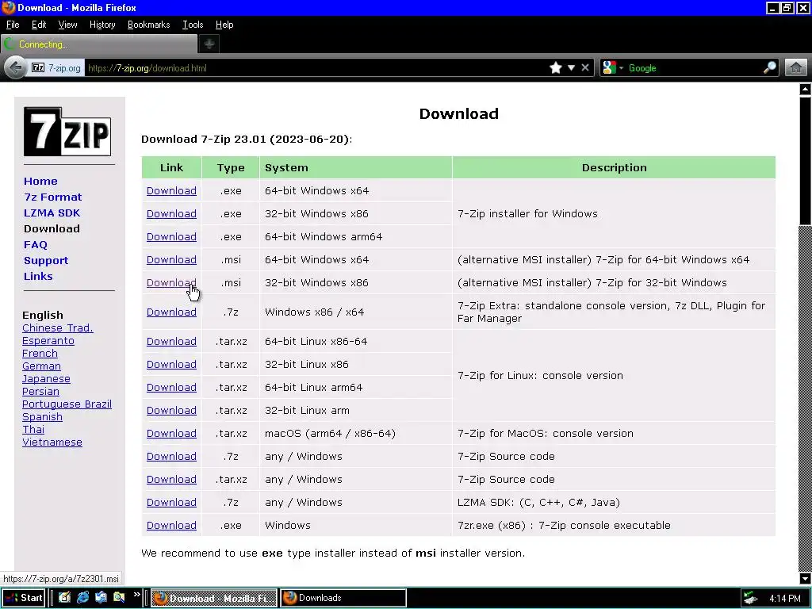Open the URL history dropdown arrow
The width and height of the screenshot is (812, 609).
coord(571,68)
